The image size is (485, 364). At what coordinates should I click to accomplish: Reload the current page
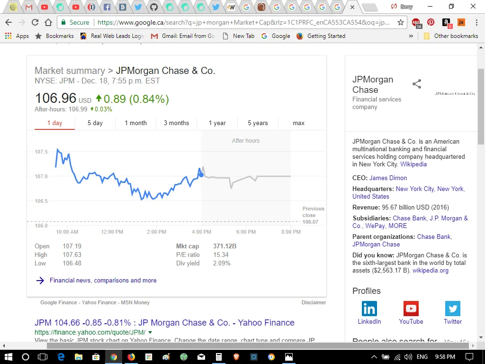35,22
